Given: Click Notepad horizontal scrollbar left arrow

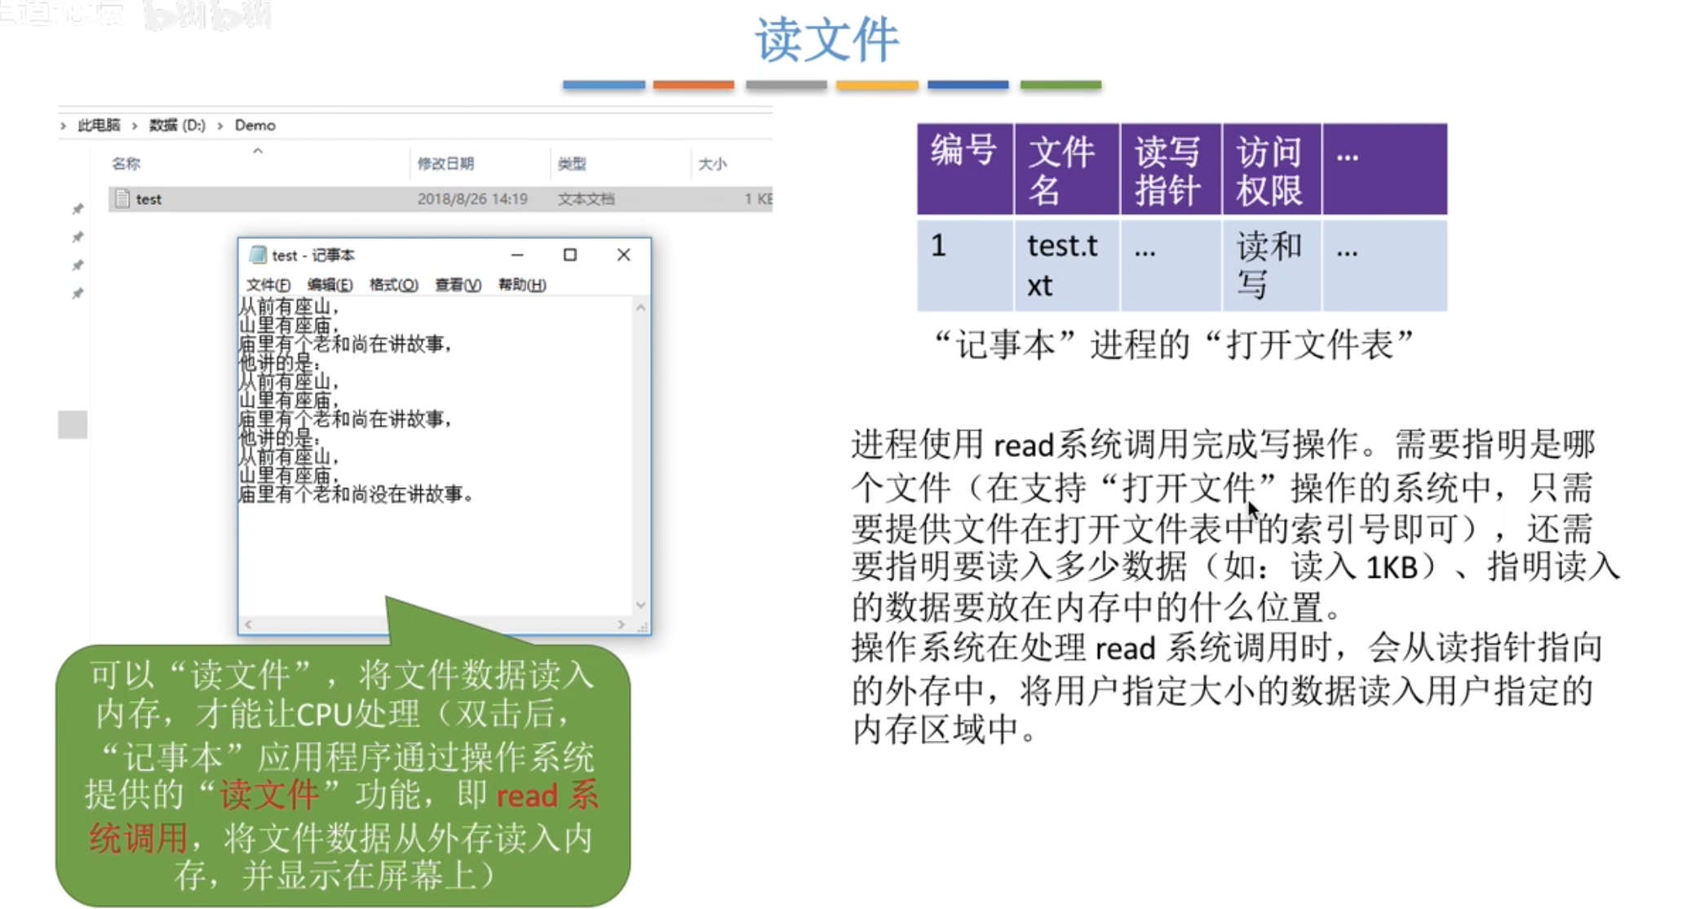Looking at the screenshot, I should 249,624.
